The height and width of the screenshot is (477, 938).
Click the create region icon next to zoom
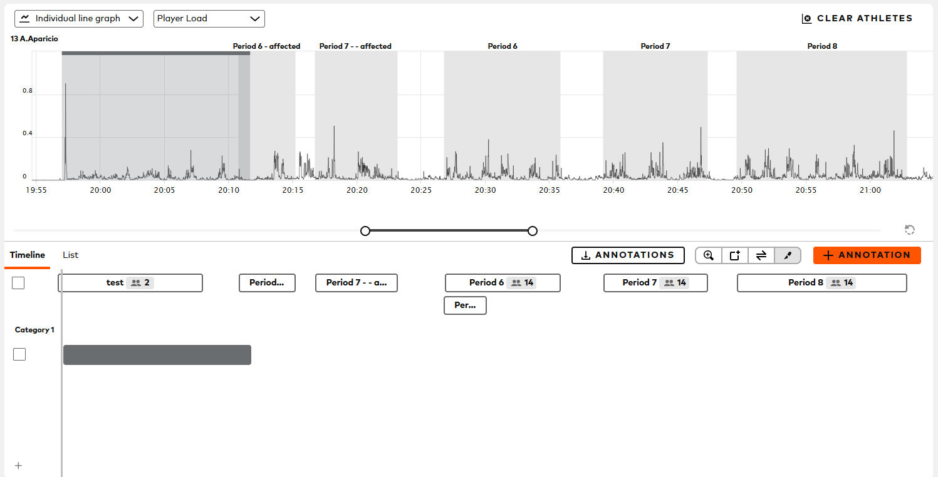click(734, 255)
